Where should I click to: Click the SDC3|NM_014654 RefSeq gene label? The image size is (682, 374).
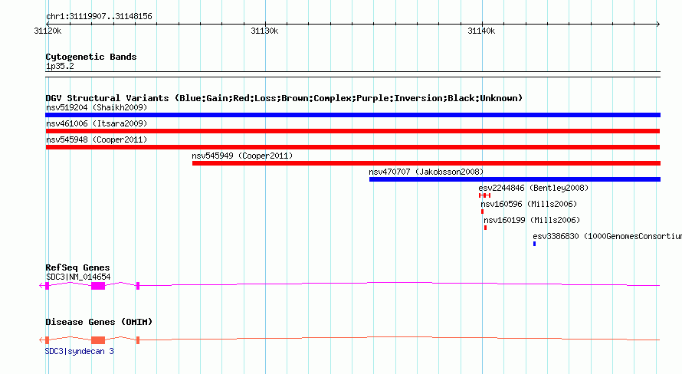click(x=78, y=277)
